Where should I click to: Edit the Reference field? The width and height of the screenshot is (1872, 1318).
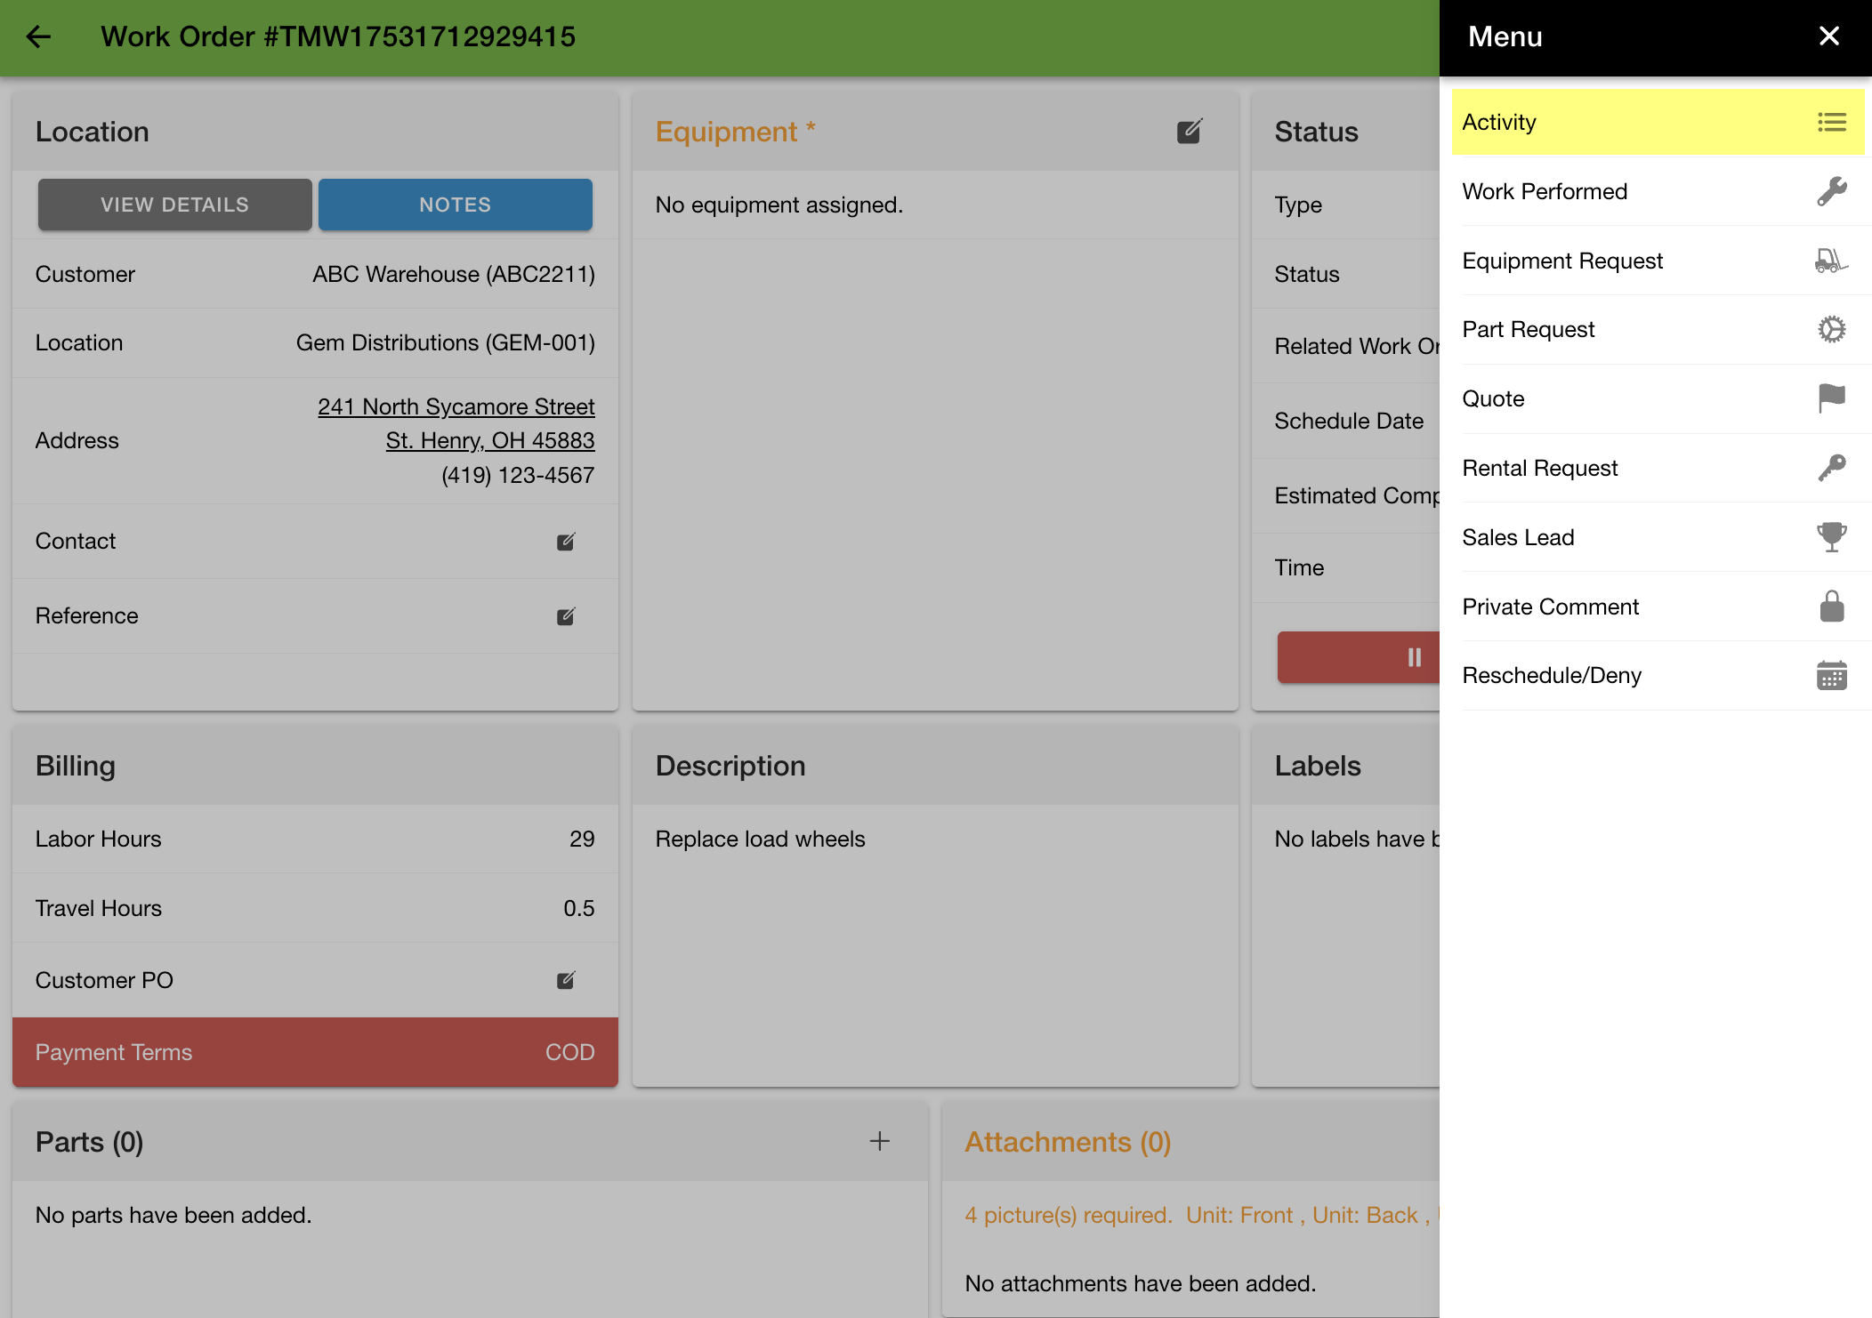(x=566, y=616)
